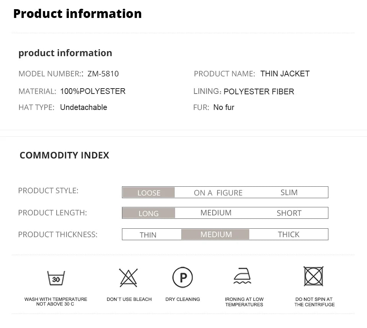Select the ON A FIGURE style option

(218, 193)
